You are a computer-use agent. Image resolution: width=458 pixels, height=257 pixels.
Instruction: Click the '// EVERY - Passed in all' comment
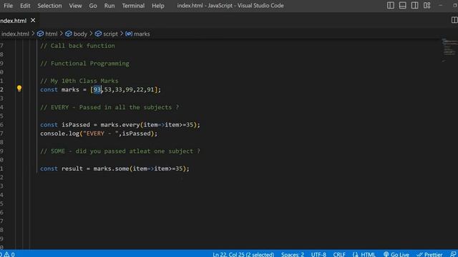(x=109, y=107)
